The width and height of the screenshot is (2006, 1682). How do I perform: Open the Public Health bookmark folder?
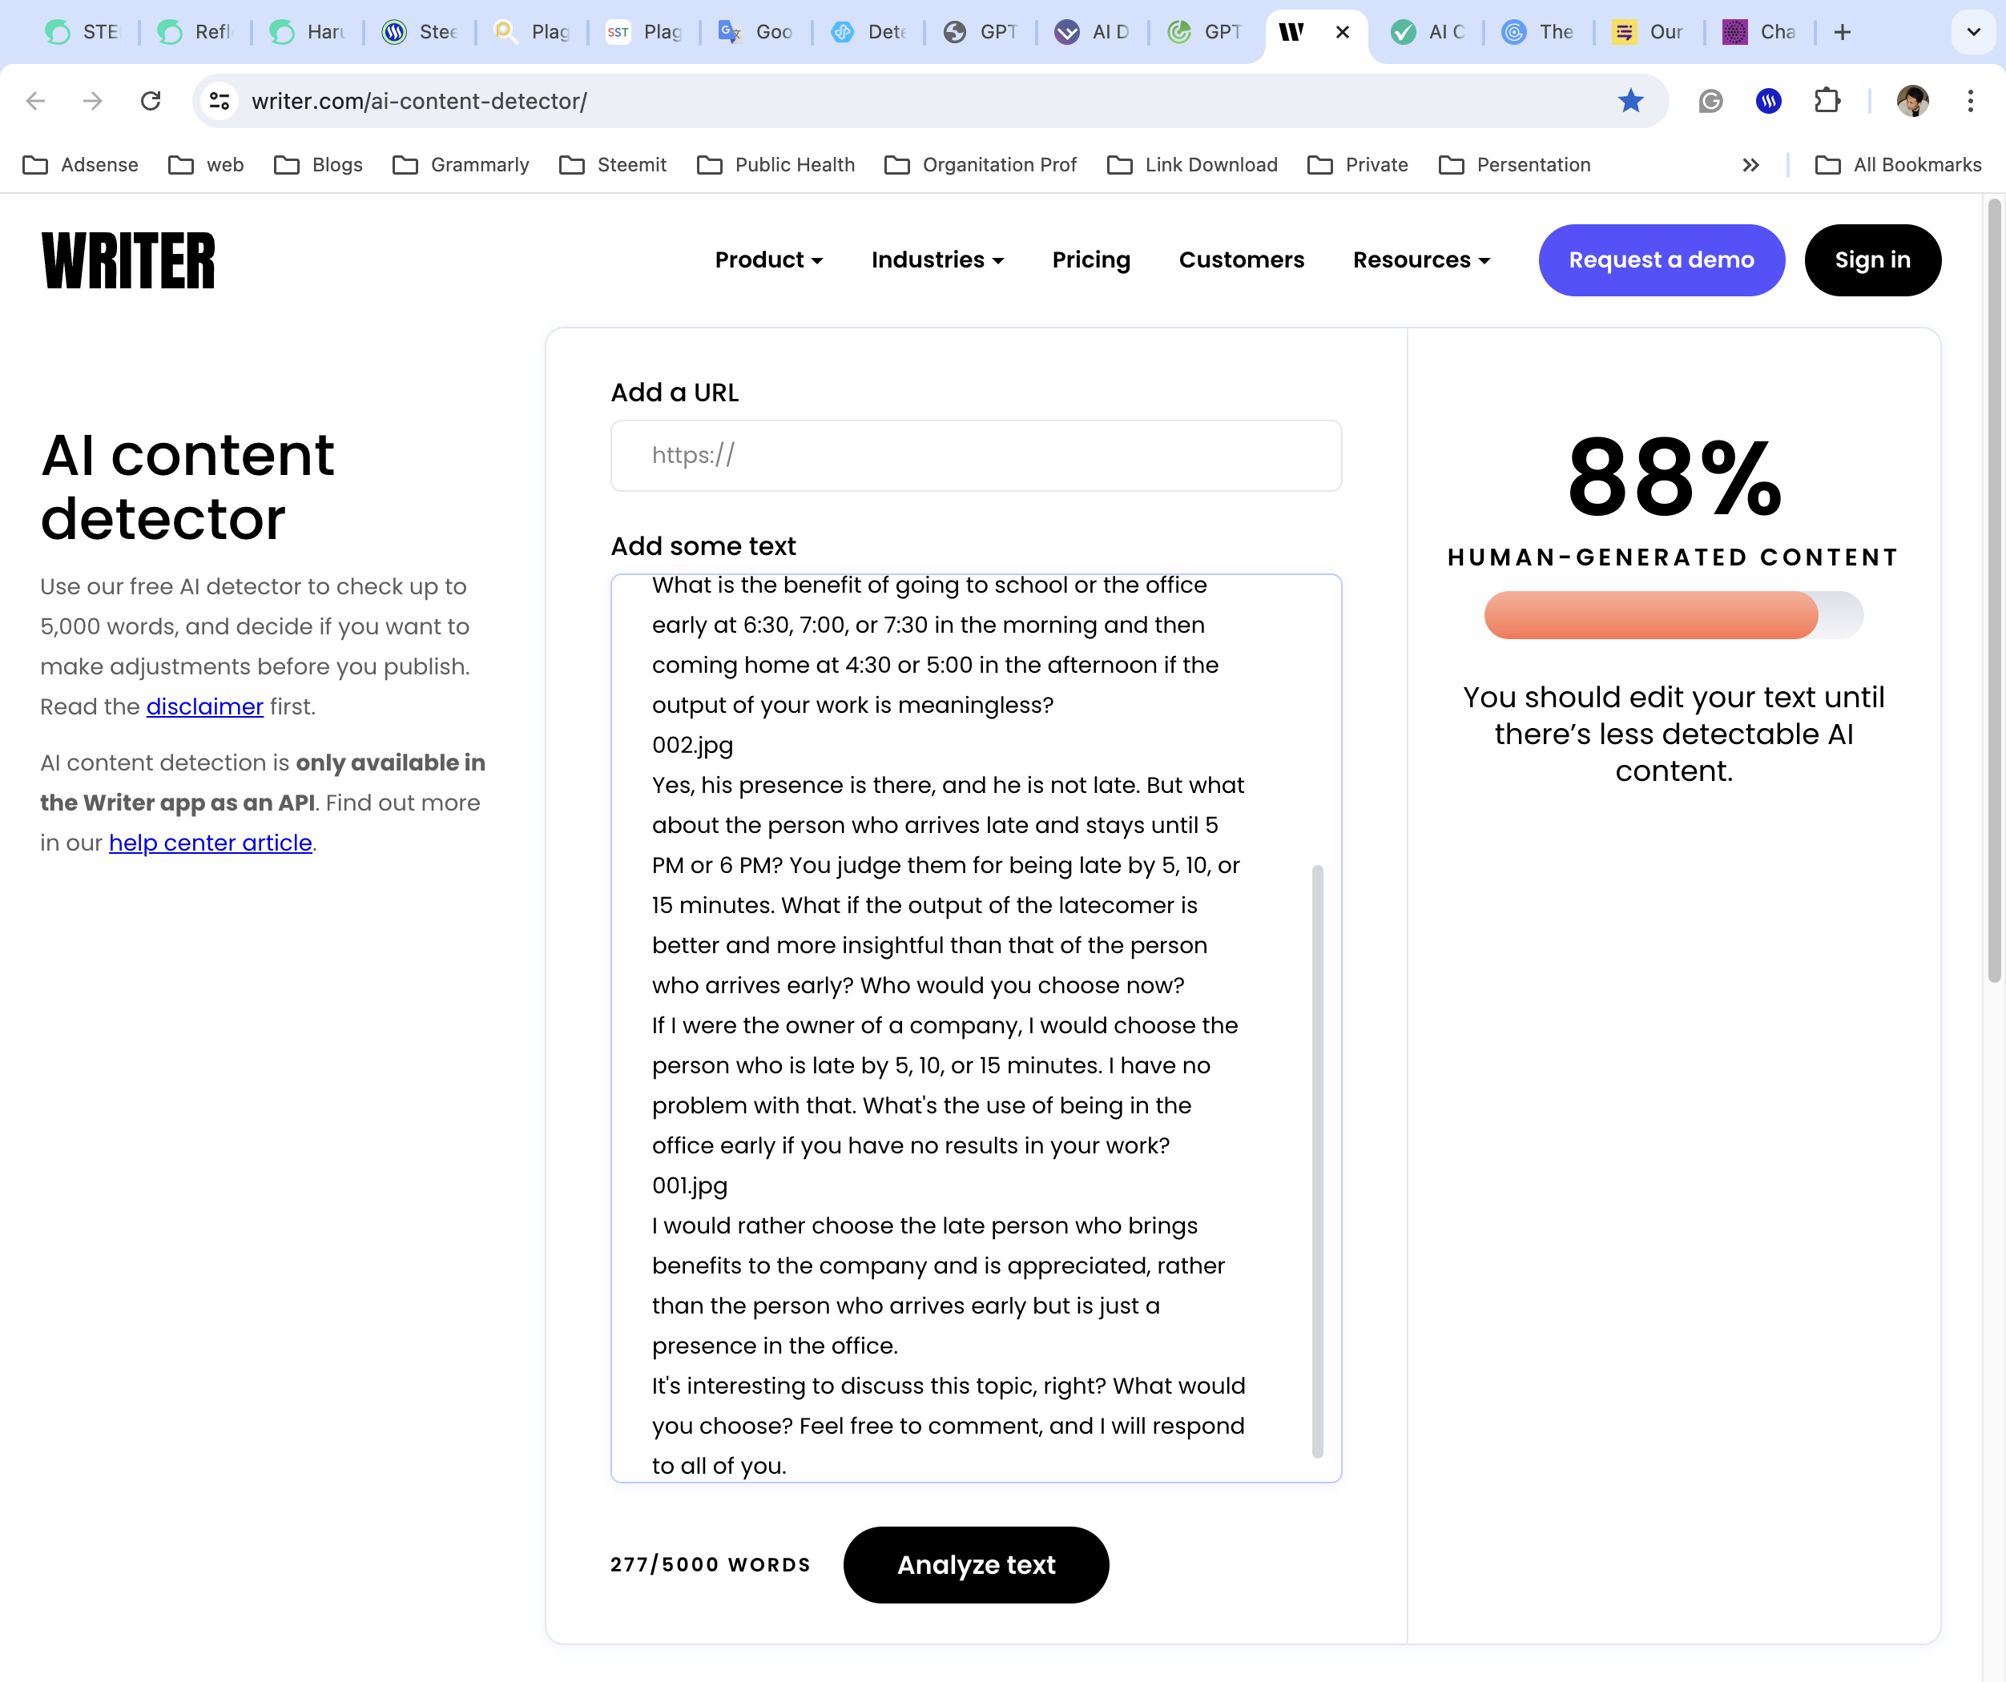point(776,165)
